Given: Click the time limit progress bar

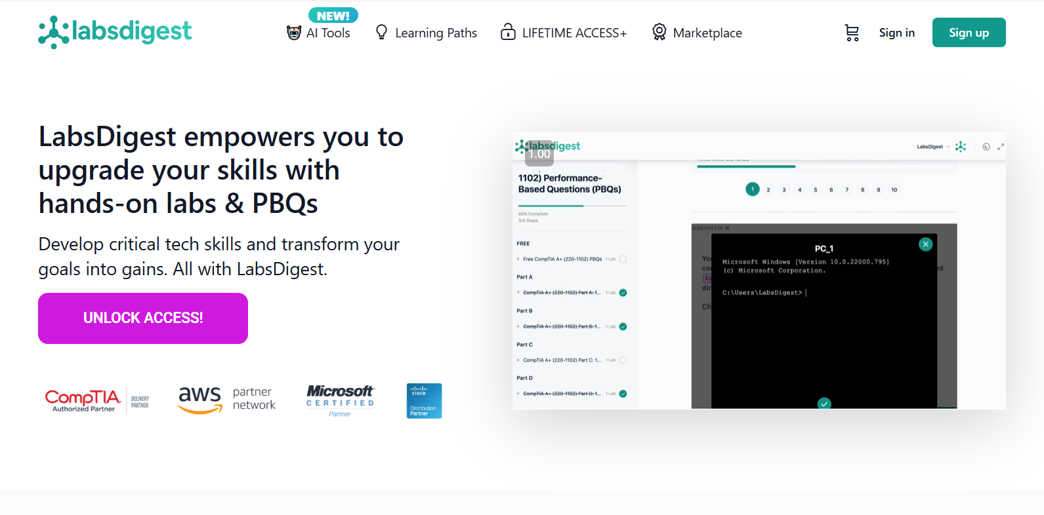Looking at the screenshot, I should tap(825, 166).
